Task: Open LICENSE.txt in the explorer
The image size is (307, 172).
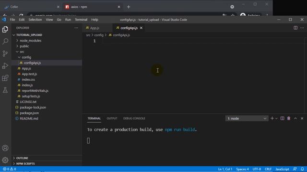Action: 47,102
